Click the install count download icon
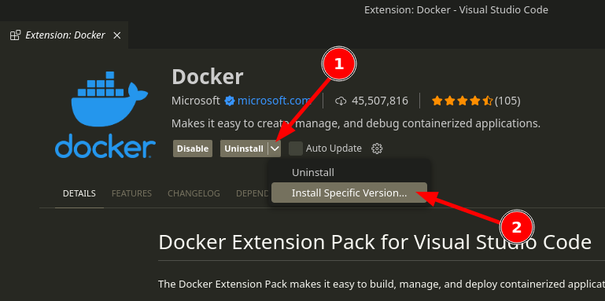Screen dimensions: 605x301 (x=341, y=101)
